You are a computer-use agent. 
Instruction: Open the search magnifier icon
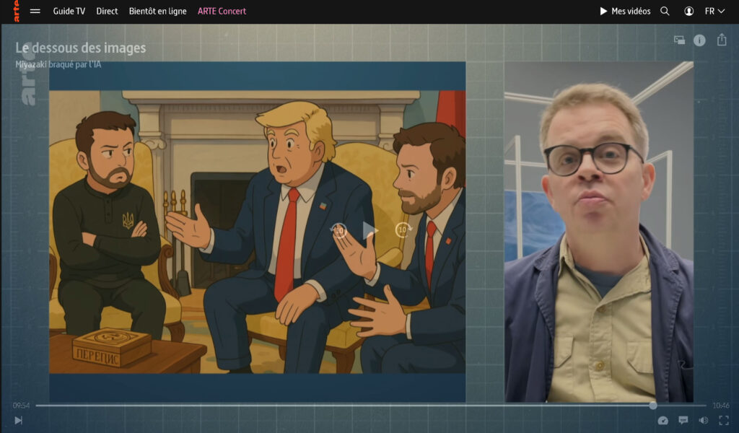coord(665,12)
